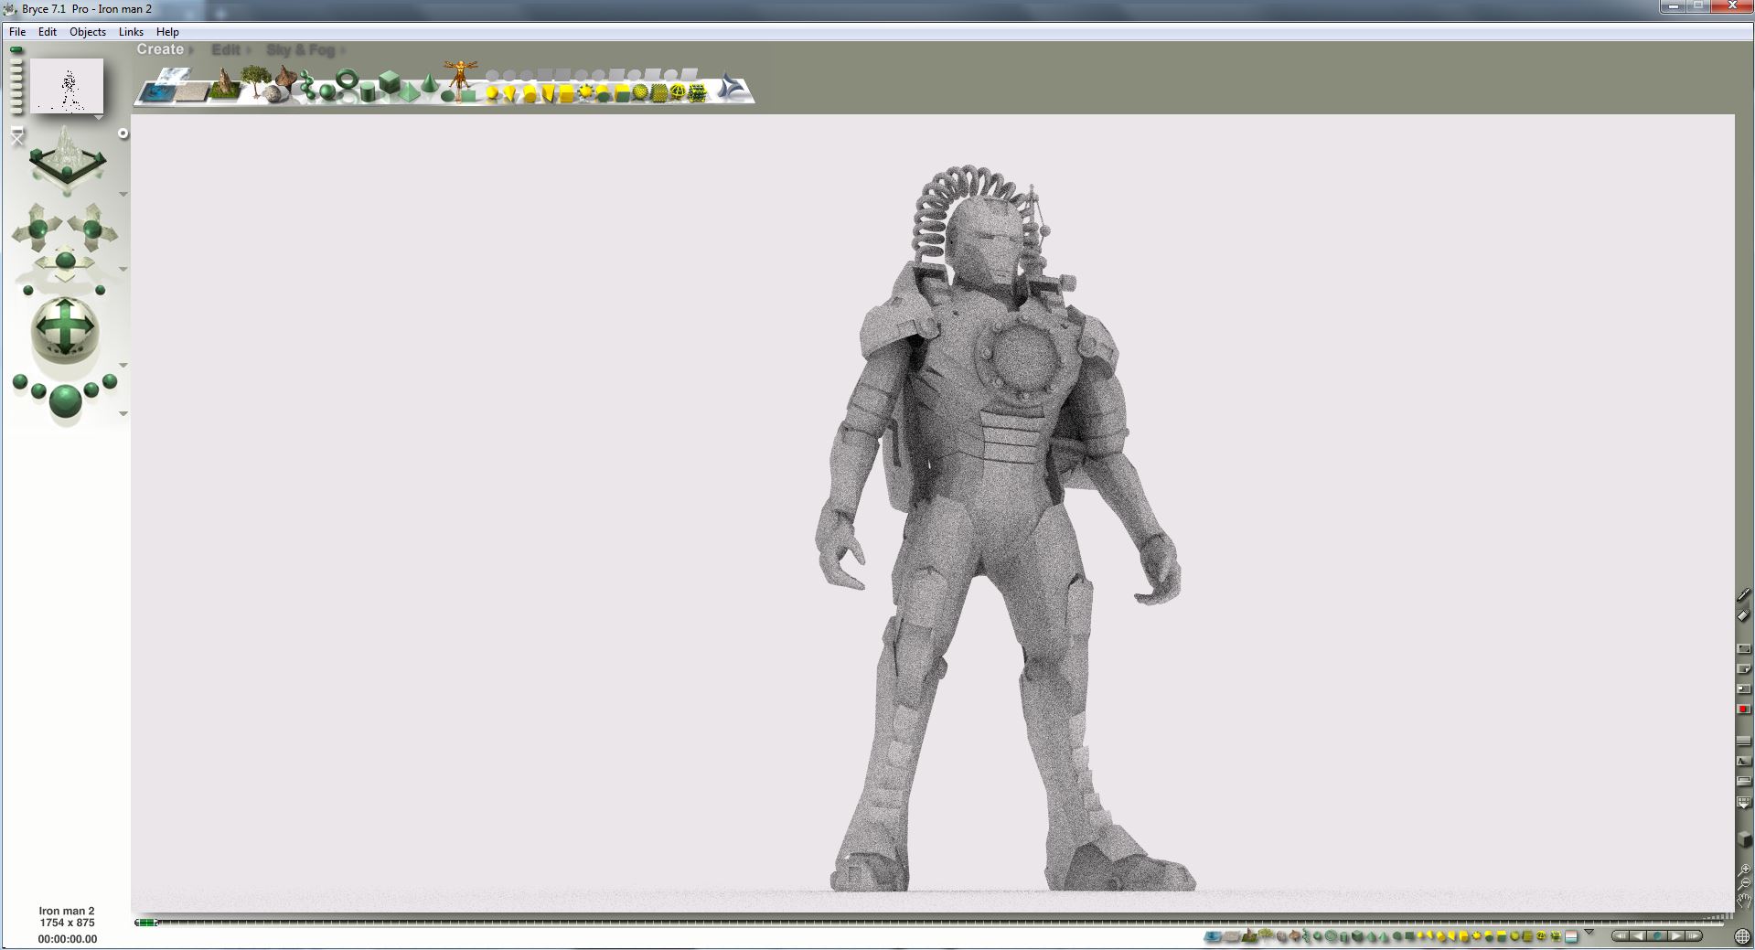Open the golden figure DAZ Studio link

tap(460, 75)
